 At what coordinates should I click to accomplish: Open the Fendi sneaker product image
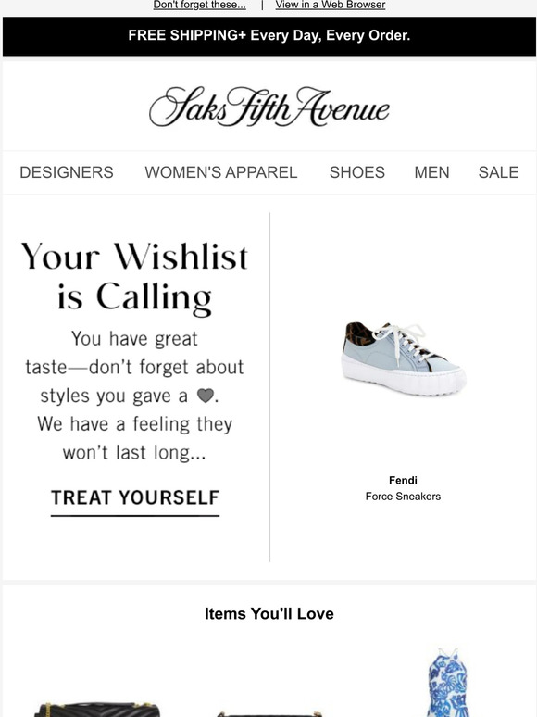tap(404, 358)
